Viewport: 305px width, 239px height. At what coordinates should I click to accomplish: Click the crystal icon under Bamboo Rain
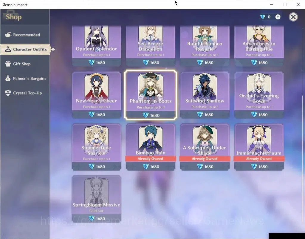146,167
